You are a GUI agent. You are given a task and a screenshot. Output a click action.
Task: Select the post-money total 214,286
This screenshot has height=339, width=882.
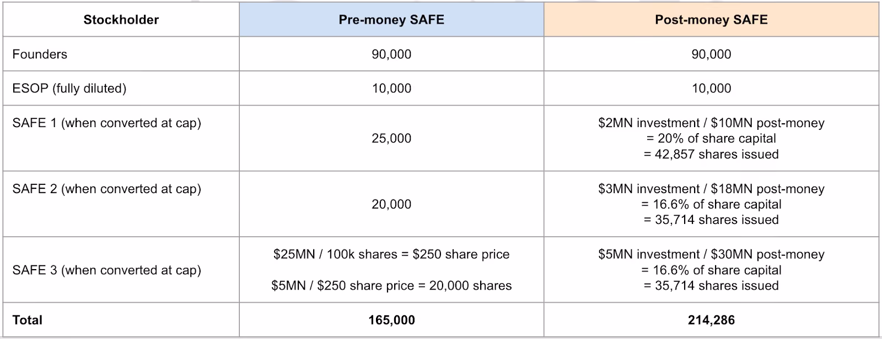coord(711,320)
